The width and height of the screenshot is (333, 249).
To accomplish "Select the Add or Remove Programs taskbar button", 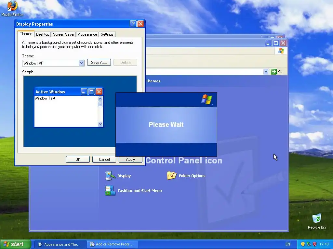I will [112, 244].
